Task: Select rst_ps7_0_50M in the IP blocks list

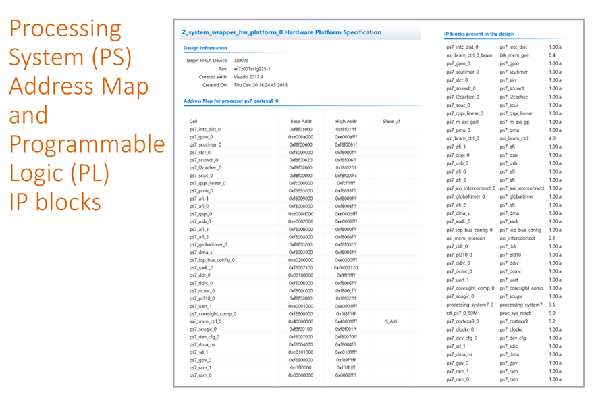Action: [x=462, y=313]
